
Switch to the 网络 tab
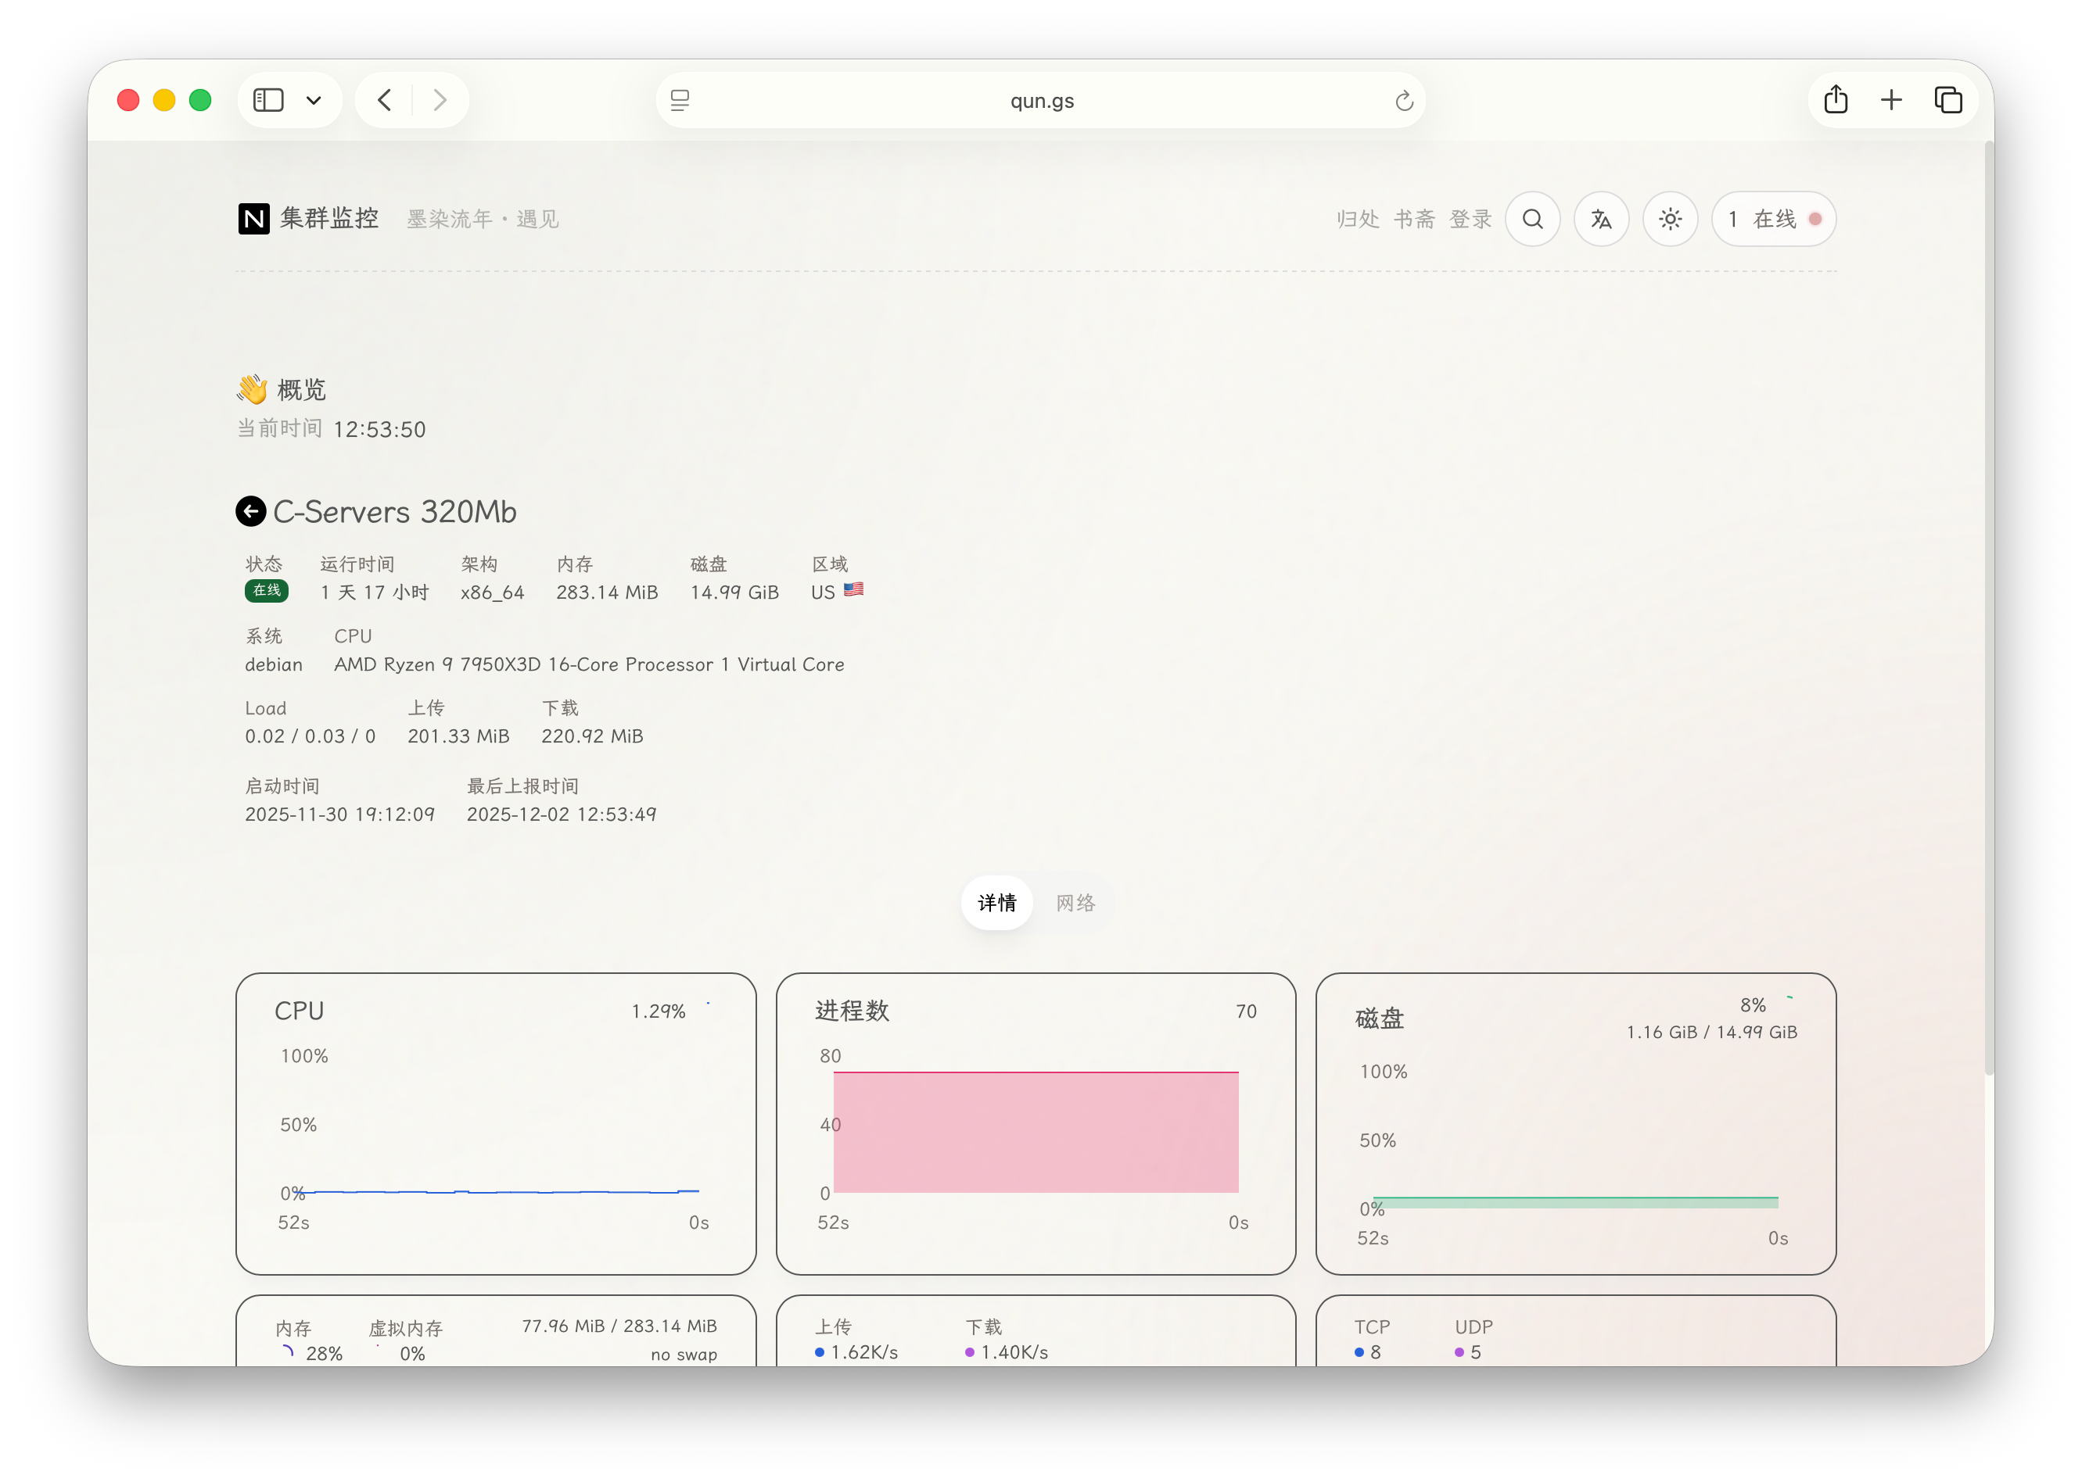pyautogui.click(x=1075, y=903)
